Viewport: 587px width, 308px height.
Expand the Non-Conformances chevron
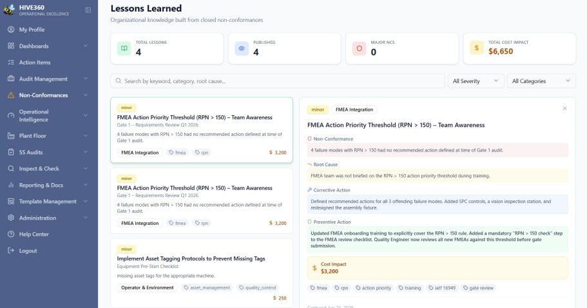tap(85, 95)
